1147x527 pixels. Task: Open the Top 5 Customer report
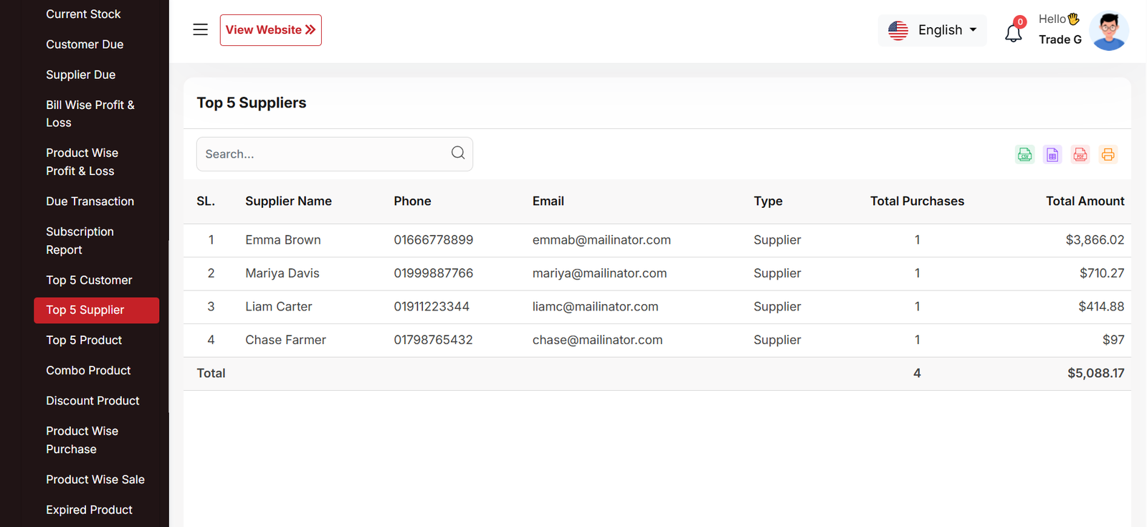pyautogui.click(x=89, y=280)
